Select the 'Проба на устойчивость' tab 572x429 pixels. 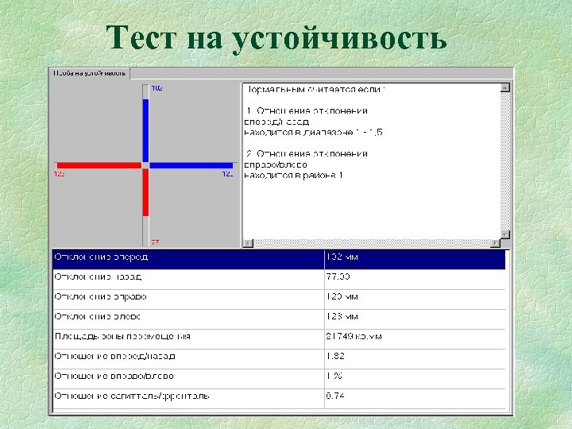tap(90, 73)
